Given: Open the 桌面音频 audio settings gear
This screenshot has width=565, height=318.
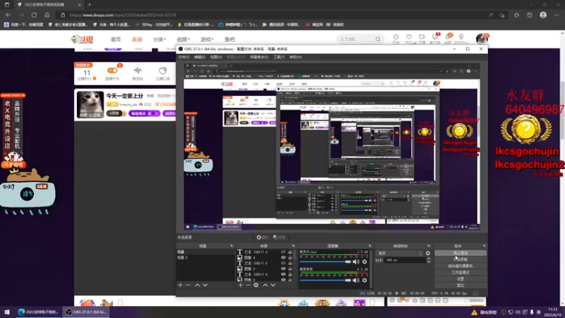Looking at the screenshot, I should [364, 280].
